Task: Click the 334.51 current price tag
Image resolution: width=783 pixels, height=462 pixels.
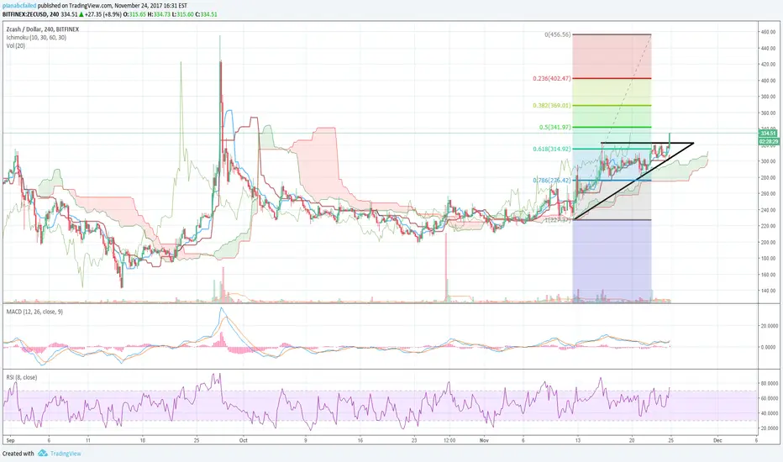Action: coord(768,134)
